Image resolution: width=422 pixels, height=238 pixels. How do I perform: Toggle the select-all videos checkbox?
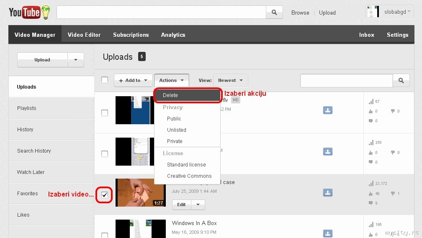(x=105, y=80)
